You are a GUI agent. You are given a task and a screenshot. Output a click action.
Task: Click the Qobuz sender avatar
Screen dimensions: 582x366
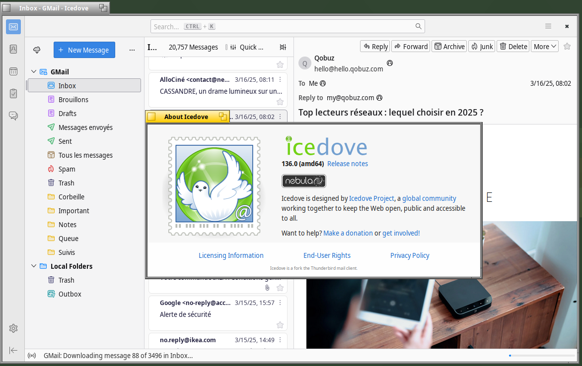(305, 63)
